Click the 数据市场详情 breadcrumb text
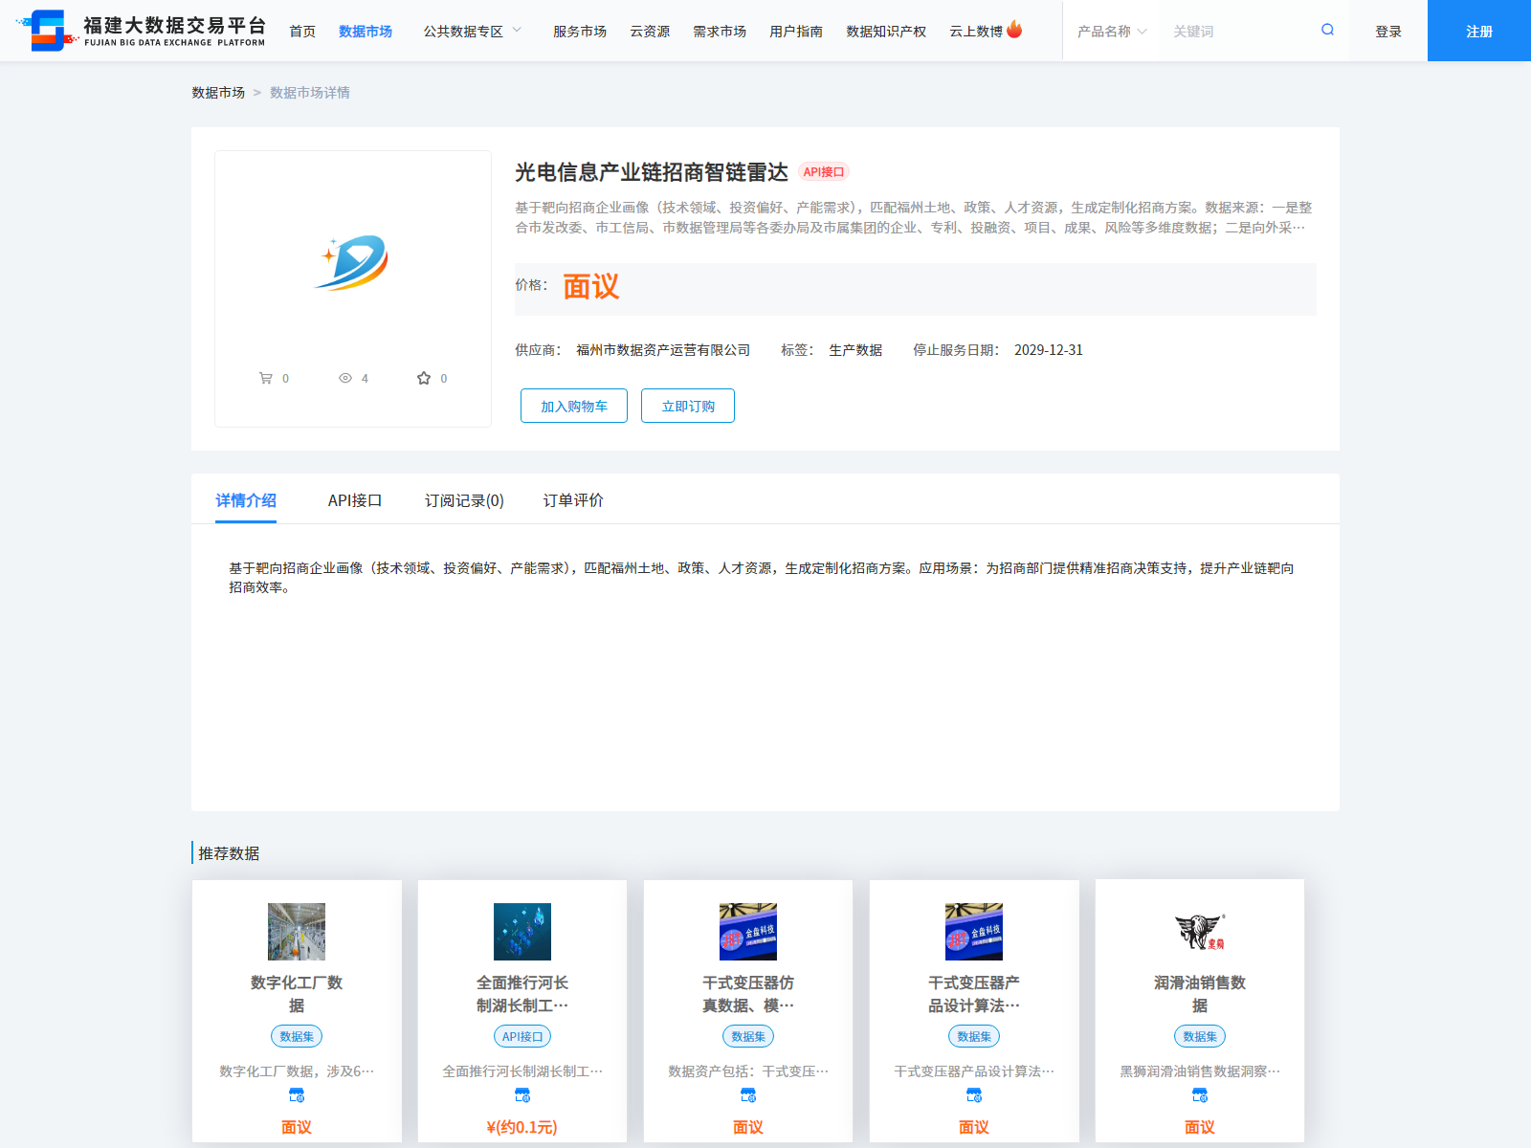 tap(310, 92)
